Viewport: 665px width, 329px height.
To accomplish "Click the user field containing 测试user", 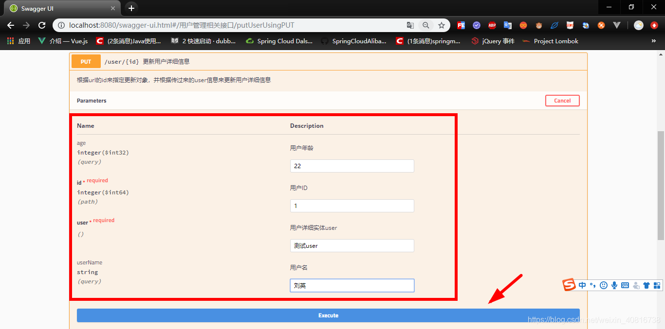I will click(x=352, y=245).
